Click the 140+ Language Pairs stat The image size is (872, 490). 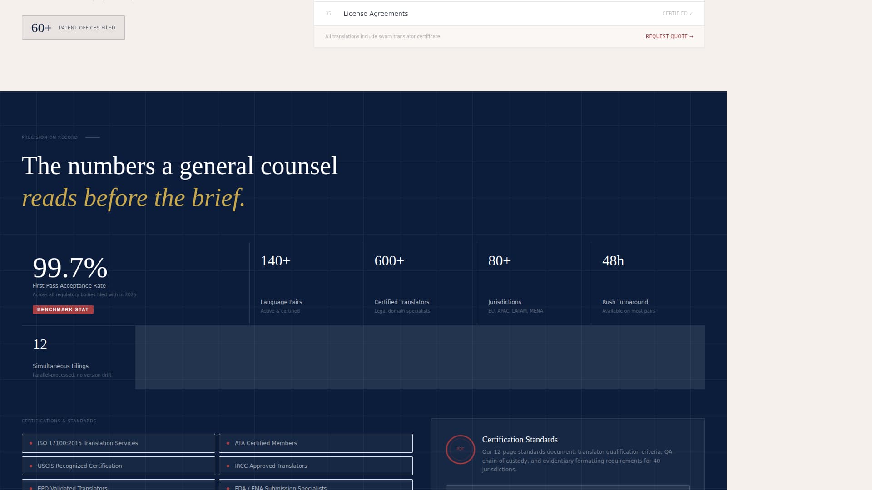point(306,284)
